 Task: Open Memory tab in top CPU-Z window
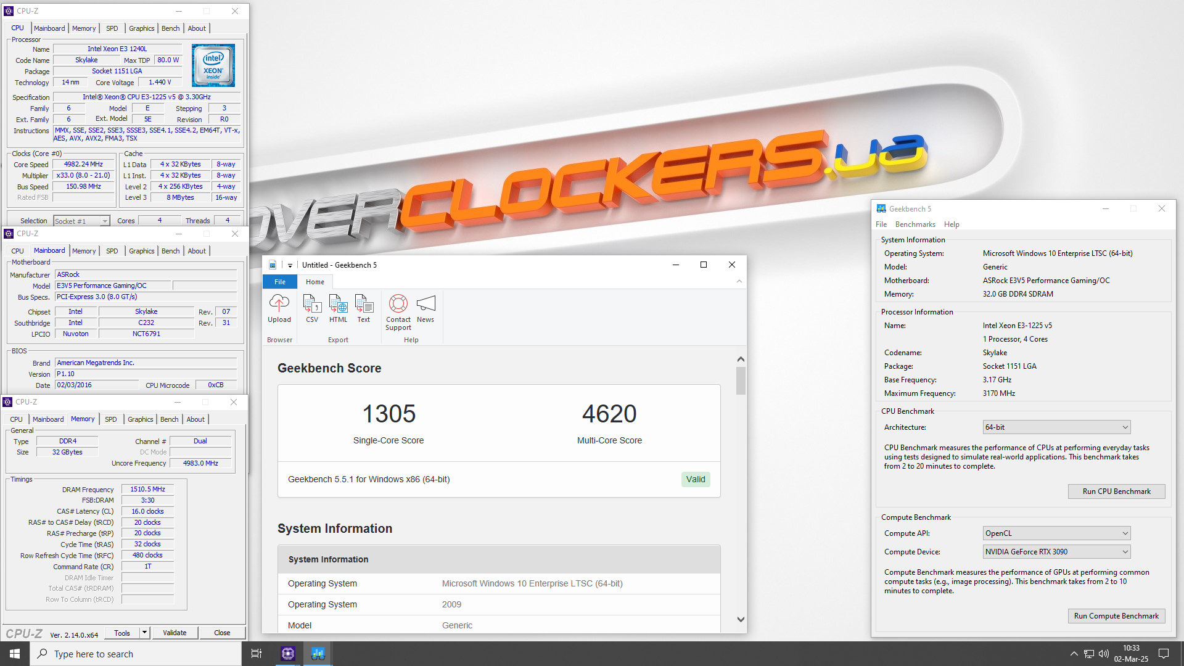coord(84,28)
